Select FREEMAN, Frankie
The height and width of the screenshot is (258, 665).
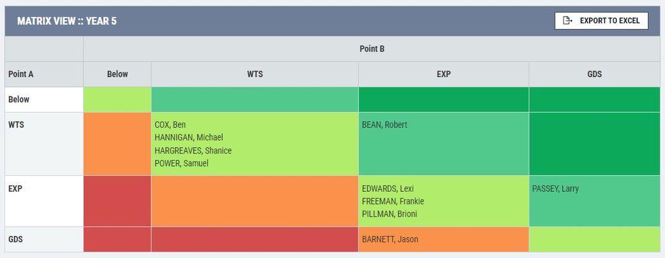coord(393,201)
